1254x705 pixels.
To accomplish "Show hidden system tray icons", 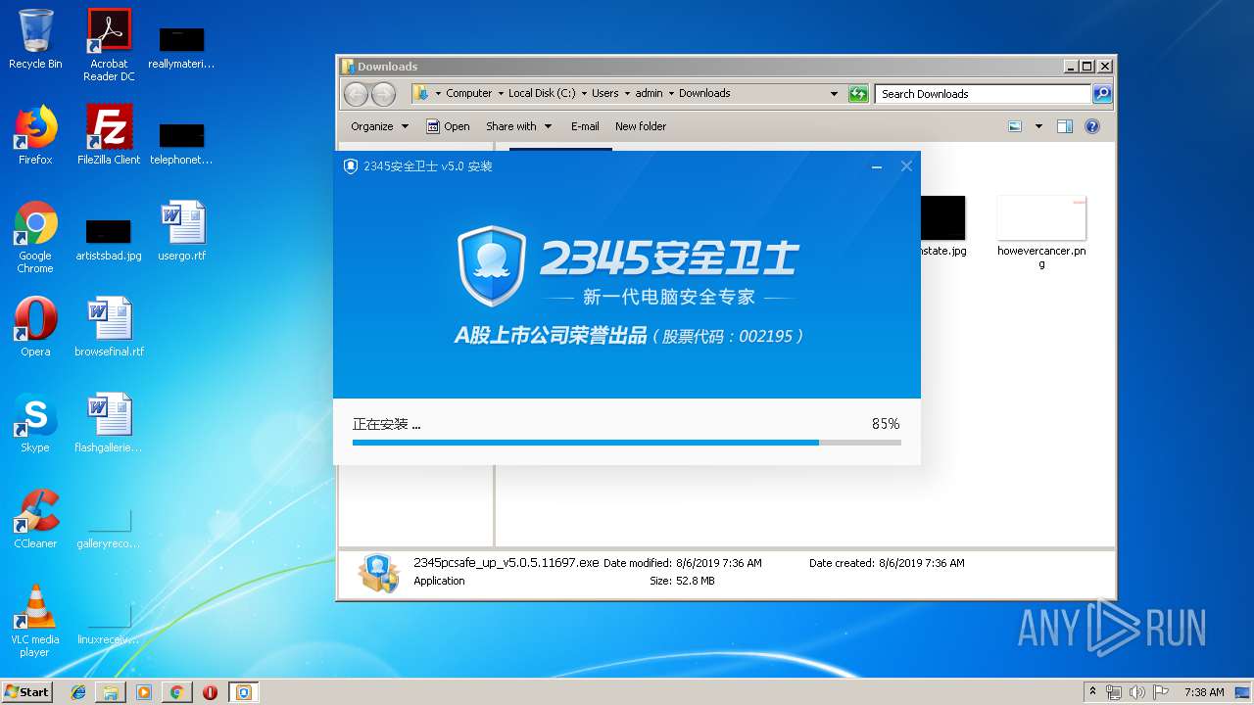I will click(x=1092, y=692).
